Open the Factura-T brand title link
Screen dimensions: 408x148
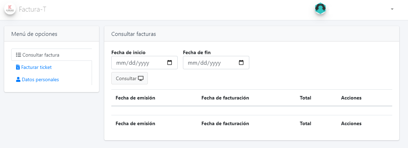(33, 9)
